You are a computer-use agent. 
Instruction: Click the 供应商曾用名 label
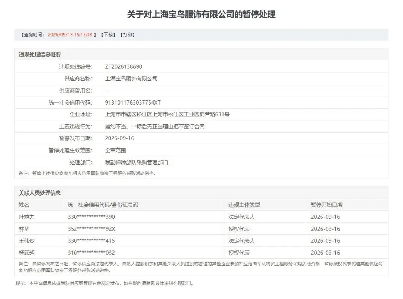75,90
